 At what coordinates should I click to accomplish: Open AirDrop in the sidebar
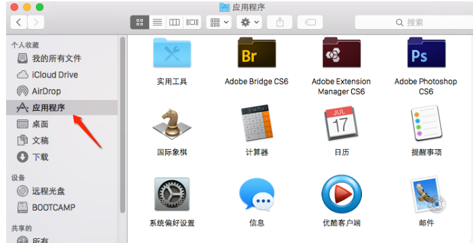point(62,91)
